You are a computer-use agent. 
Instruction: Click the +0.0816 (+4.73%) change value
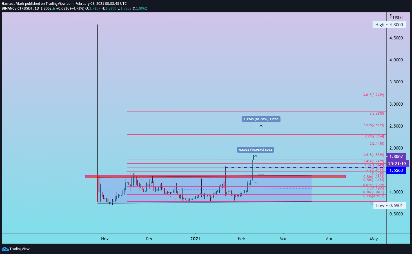coord(70,8)
